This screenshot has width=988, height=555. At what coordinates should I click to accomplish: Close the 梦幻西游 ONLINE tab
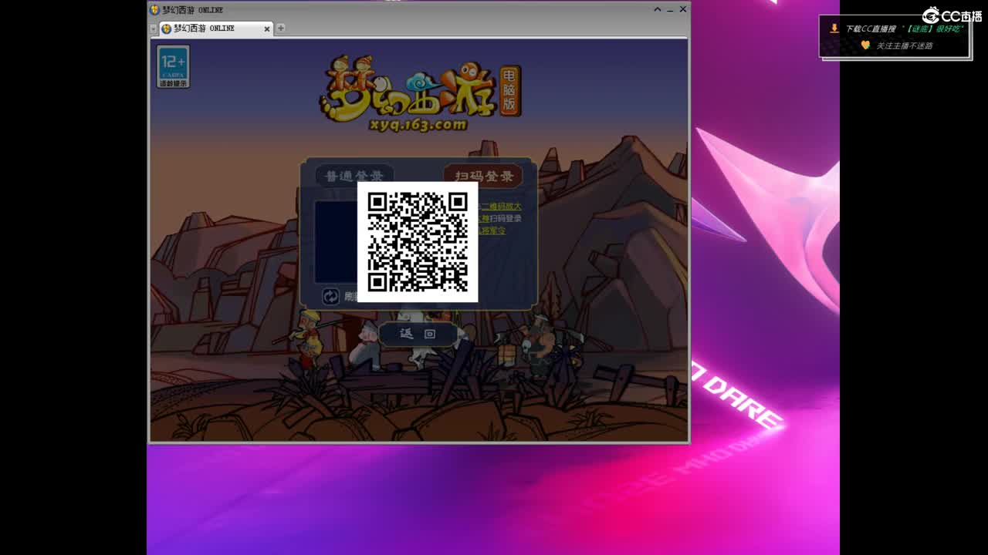[267, 29]
